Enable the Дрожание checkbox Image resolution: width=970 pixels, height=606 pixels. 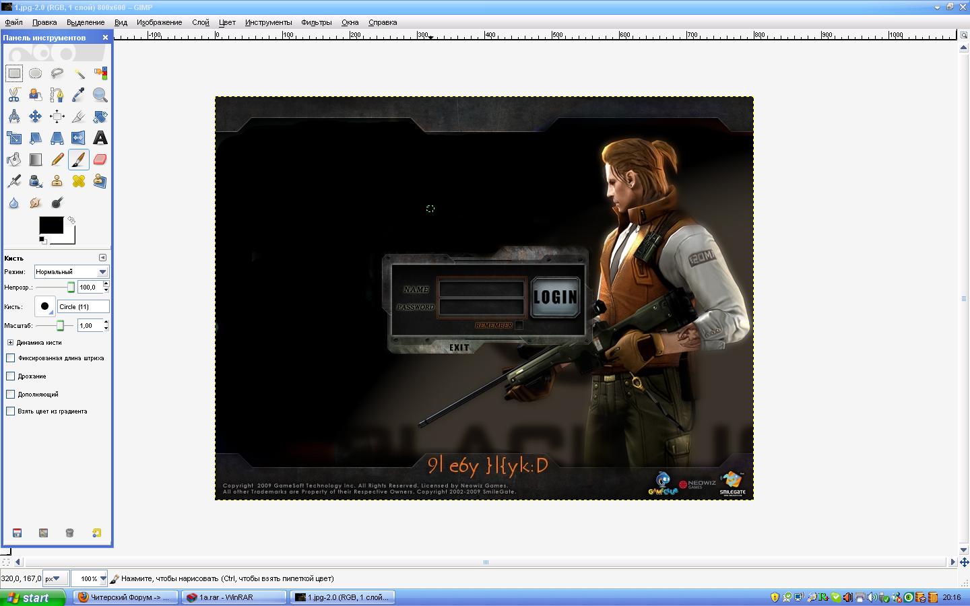(x=11, y=376)
